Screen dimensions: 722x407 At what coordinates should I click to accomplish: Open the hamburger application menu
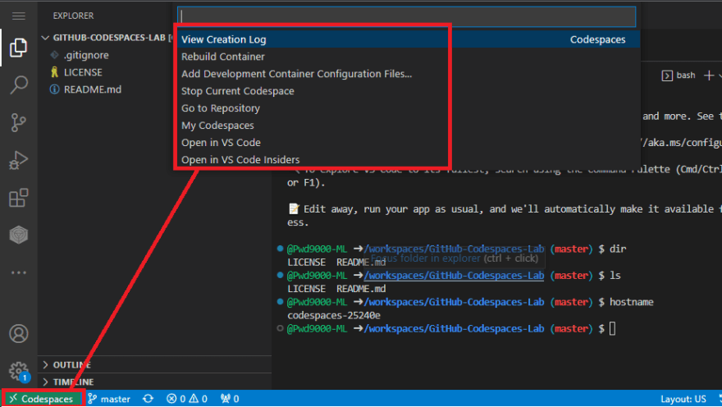(18, 16)
